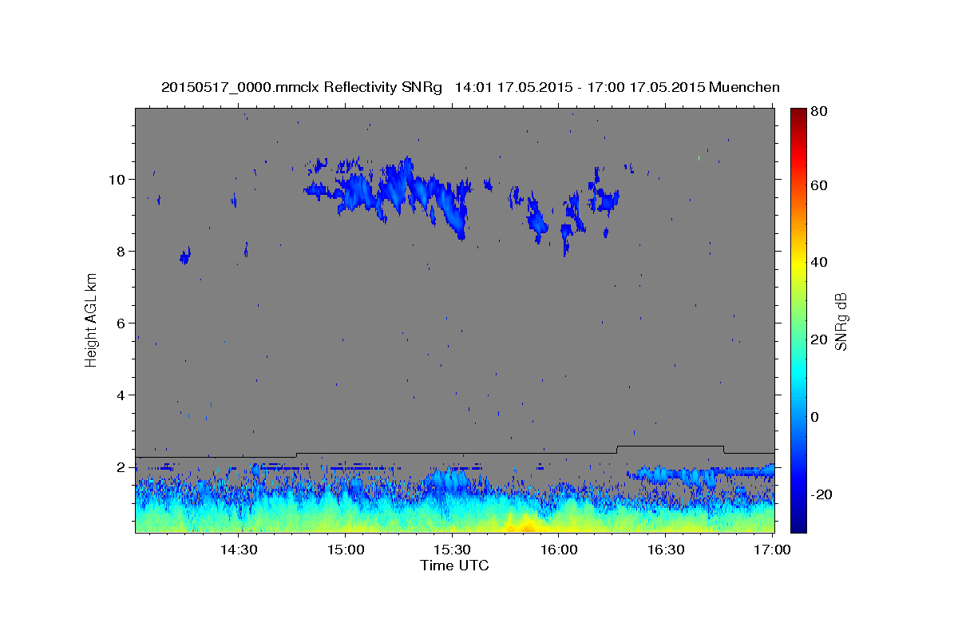The image size is (958, 639).
Task: Click the yellow region of the colorbar
Action: click(x=798, y=268)
